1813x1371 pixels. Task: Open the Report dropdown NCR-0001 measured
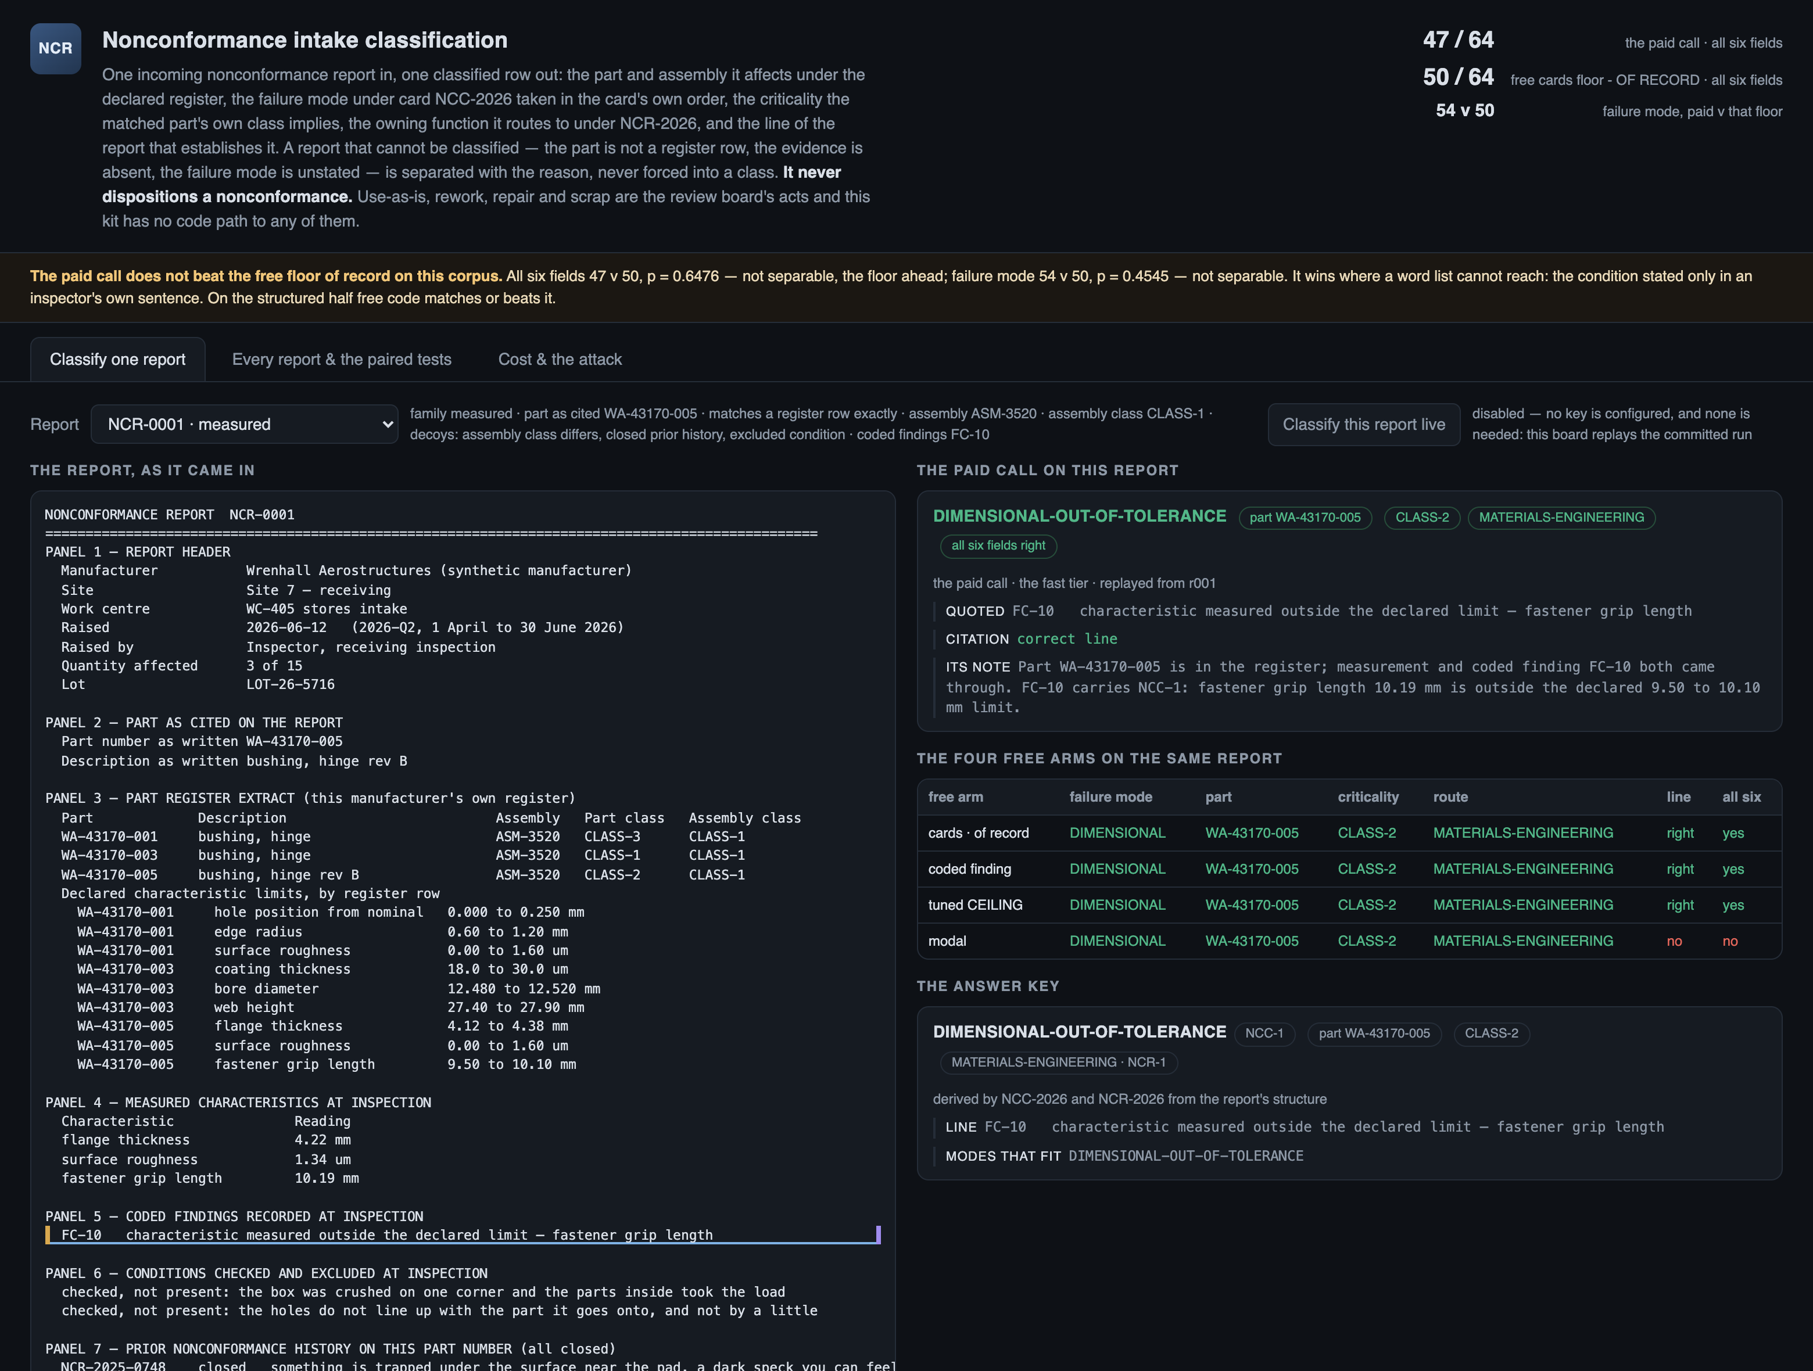pyautogui.click(x=244, y=425)
